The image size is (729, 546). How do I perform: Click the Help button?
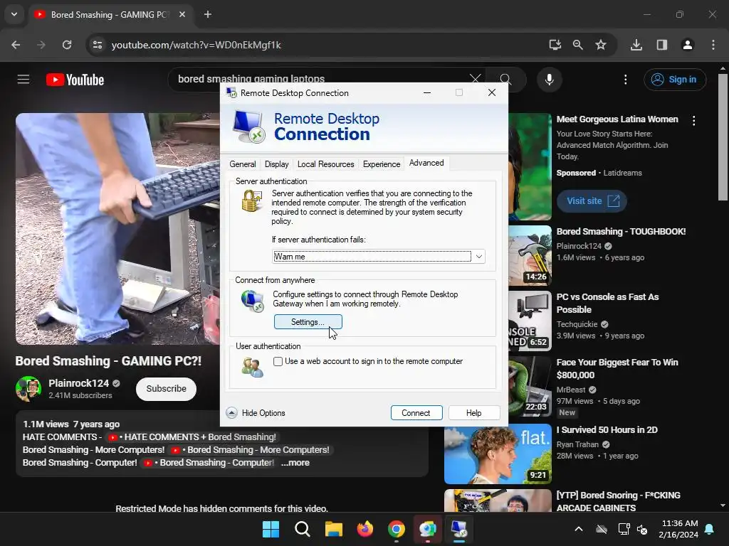coord(473,413)
